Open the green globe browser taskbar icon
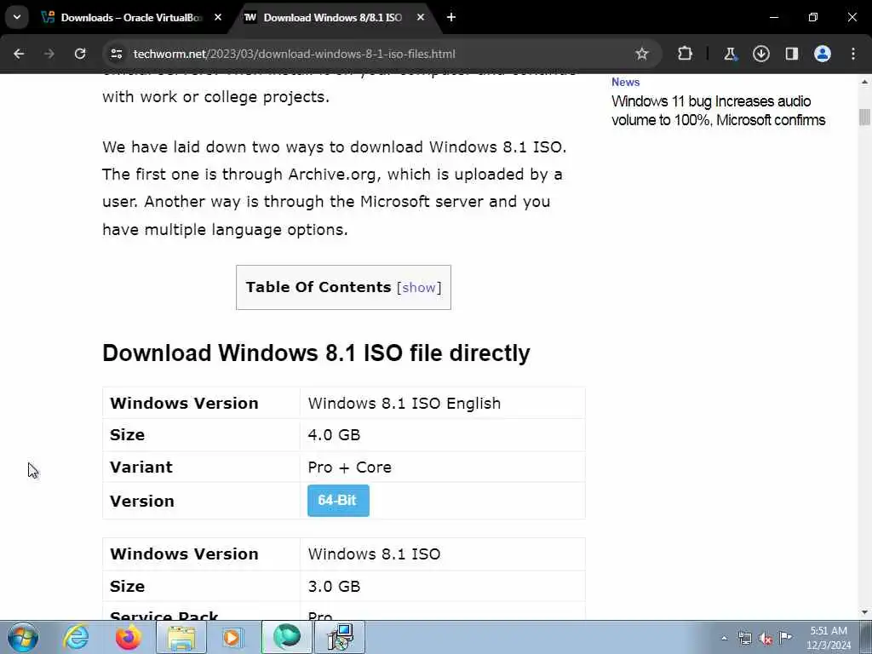872x654 pixels. click(287, 637)
